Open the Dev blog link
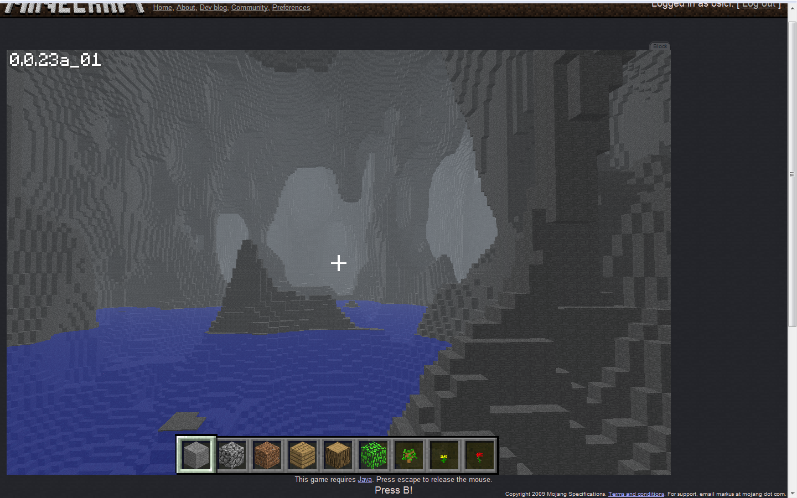Viewport: 797px width, 498px height. coord(213,8)
